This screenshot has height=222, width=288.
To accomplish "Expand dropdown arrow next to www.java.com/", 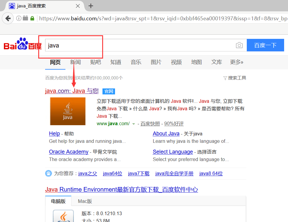I will tap(134, 124).
